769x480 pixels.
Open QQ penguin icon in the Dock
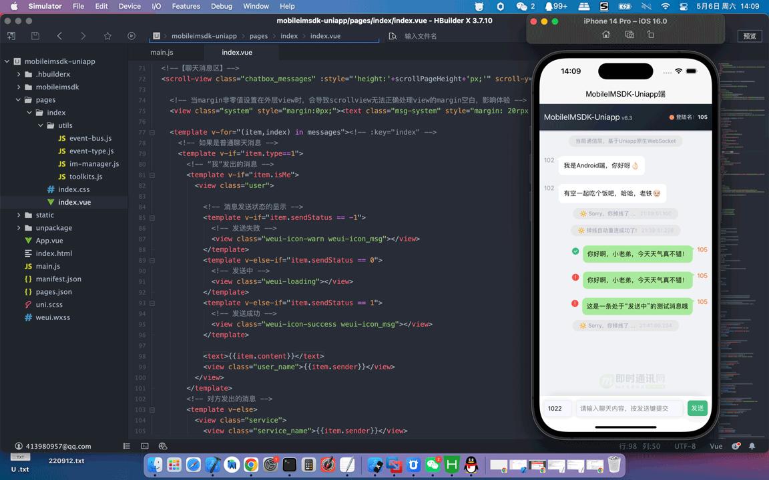[x=471, y=464]
